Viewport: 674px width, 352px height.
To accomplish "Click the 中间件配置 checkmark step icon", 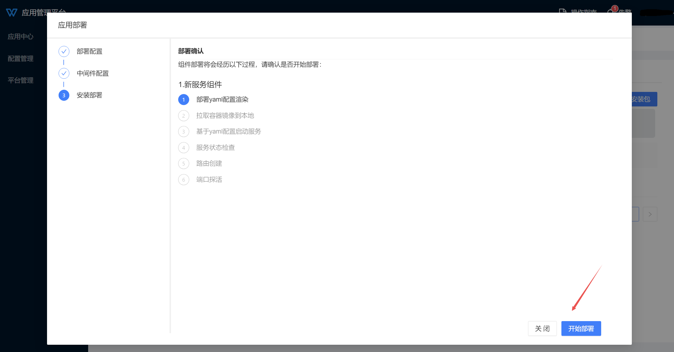I will (x=64, y=73).
